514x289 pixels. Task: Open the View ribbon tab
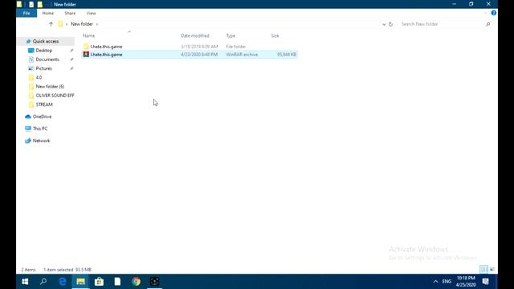(91, 13)
